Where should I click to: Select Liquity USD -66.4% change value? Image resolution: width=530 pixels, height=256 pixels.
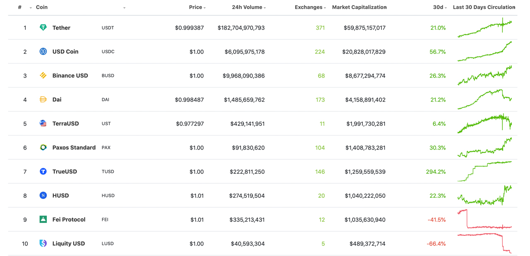(x=436, y=243)
